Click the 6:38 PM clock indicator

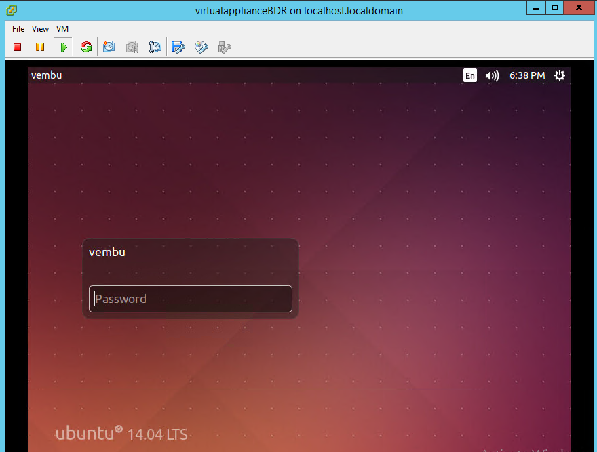[x=527, y=75]
